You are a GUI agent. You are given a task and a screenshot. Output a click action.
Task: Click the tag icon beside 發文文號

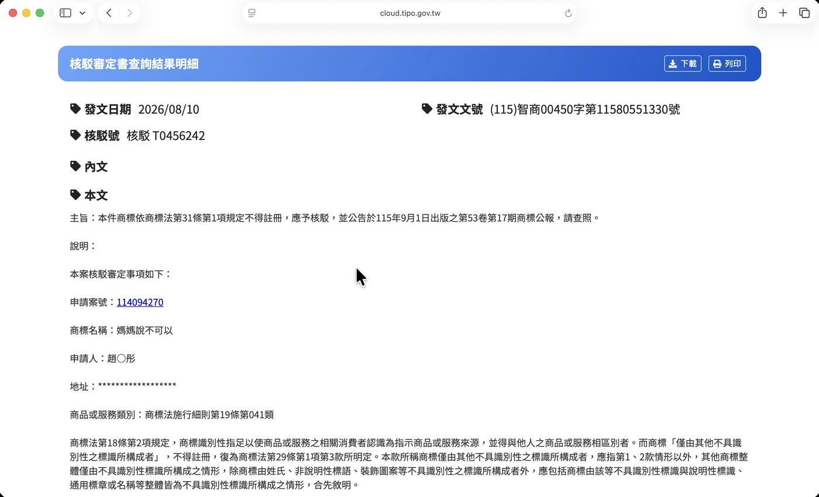point(427,109)
